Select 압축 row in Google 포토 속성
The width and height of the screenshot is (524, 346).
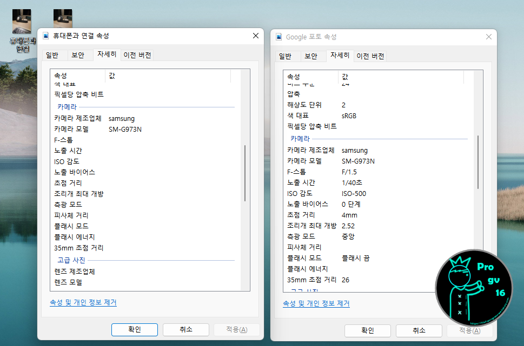(377, 94)
